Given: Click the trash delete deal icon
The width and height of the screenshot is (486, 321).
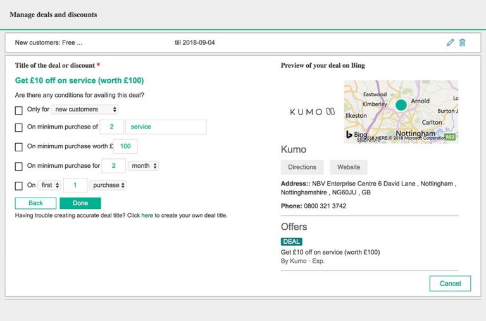Looking at the screenshot, I should pos(462,42).
